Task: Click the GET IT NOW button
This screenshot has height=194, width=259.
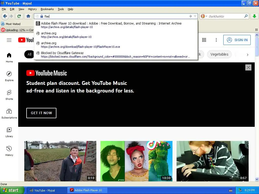Action: coord(41,113)
